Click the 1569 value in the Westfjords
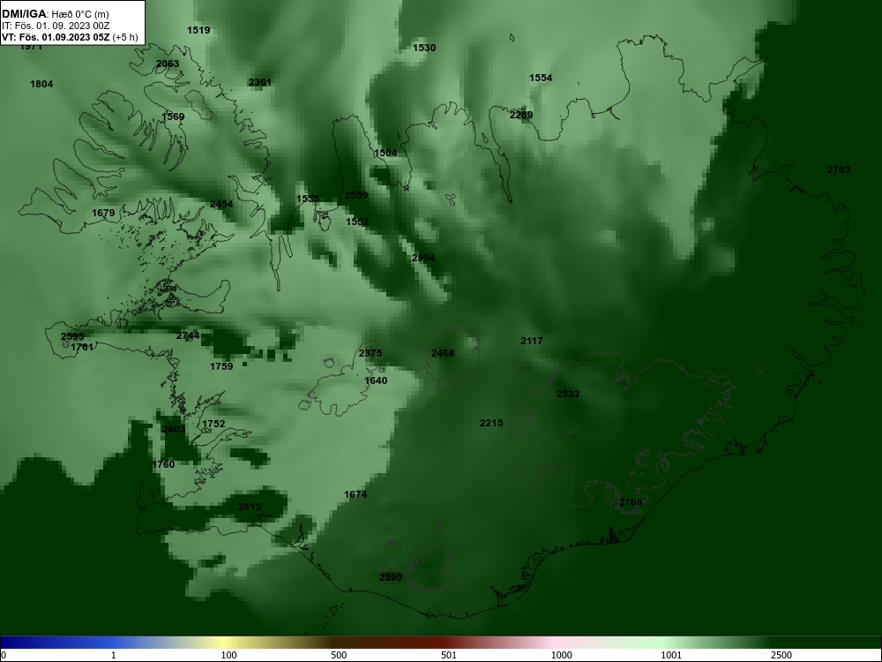Screen dimensions: 882x662 coord(173,117)
